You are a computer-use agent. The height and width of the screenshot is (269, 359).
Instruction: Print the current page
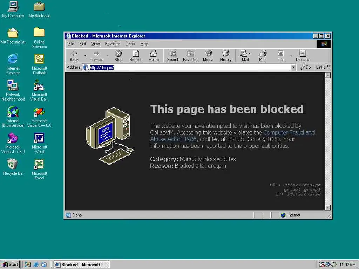[263, 56]
